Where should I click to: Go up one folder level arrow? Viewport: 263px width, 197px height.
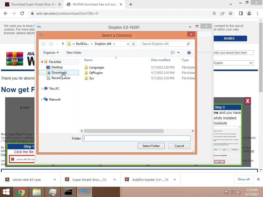[63, 44]
